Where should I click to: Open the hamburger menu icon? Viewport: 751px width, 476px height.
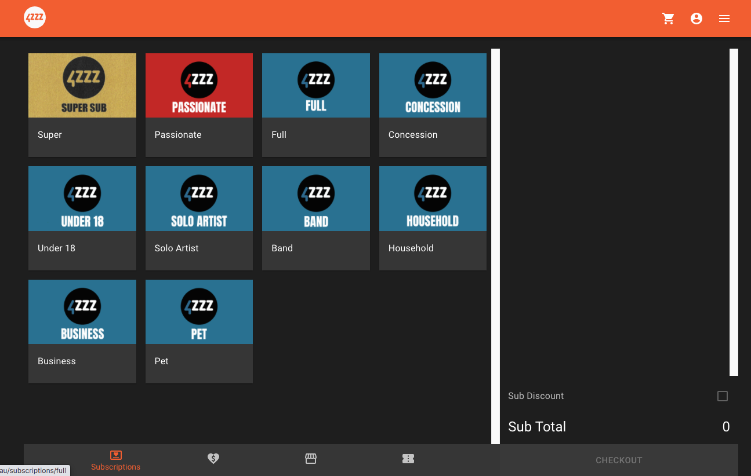click(724, 19)
